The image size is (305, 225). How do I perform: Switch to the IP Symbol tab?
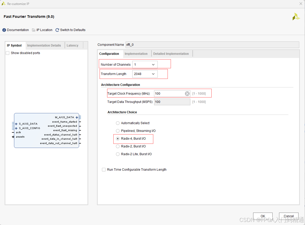pyautogui.click(x=15, y=46)
